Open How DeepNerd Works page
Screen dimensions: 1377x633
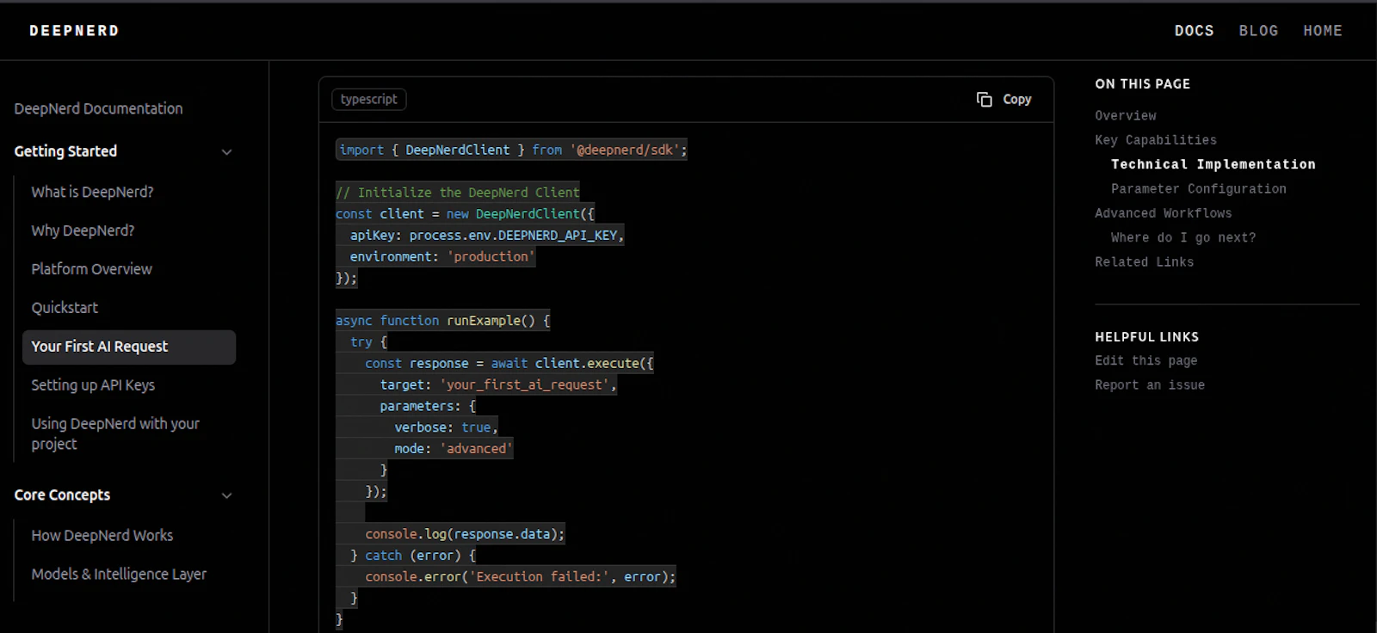(x=102, y=536)
